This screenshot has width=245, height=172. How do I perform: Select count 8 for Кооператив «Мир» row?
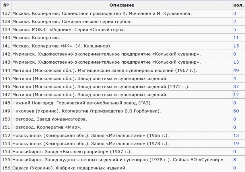coord(235,127)
